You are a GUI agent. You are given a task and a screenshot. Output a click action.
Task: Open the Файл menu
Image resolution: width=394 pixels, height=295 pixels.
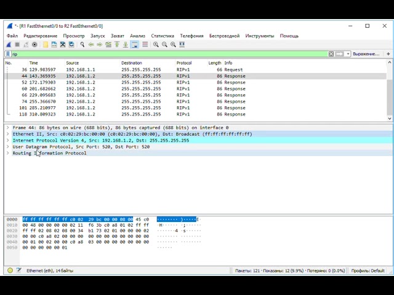click(12, 36)
